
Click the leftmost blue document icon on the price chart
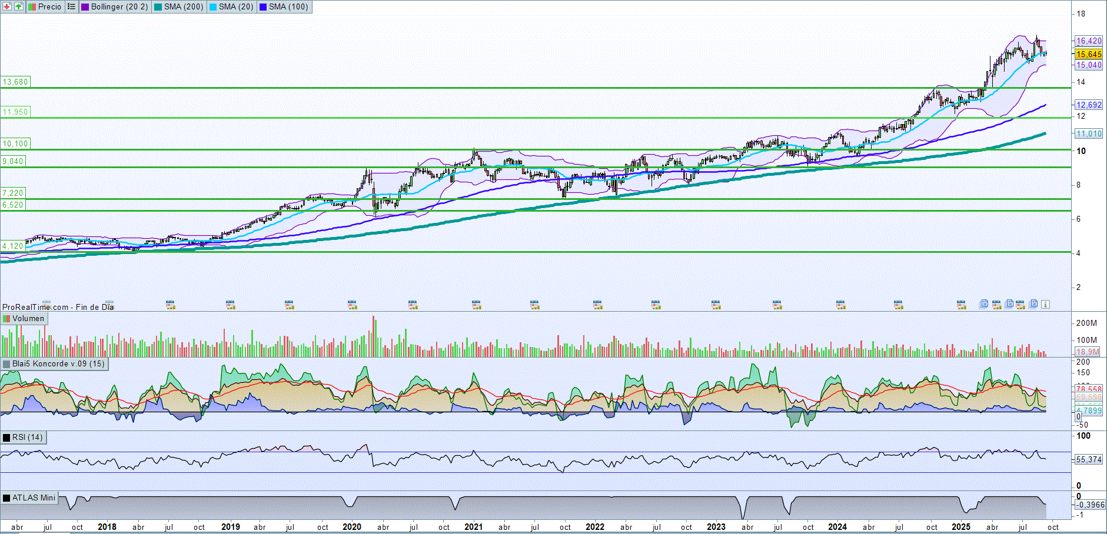pyautogui.click(x=984, y=304)
